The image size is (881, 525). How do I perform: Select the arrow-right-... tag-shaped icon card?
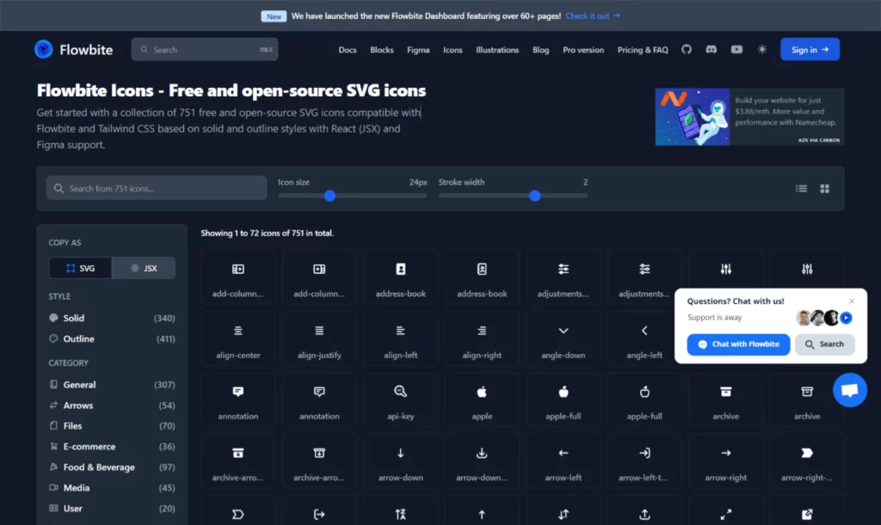(807, 462)
